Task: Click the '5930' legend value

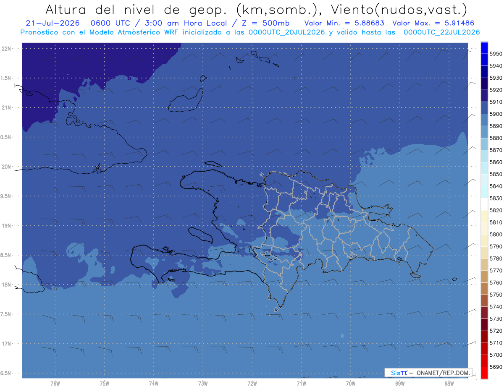Action: point(496,78)
